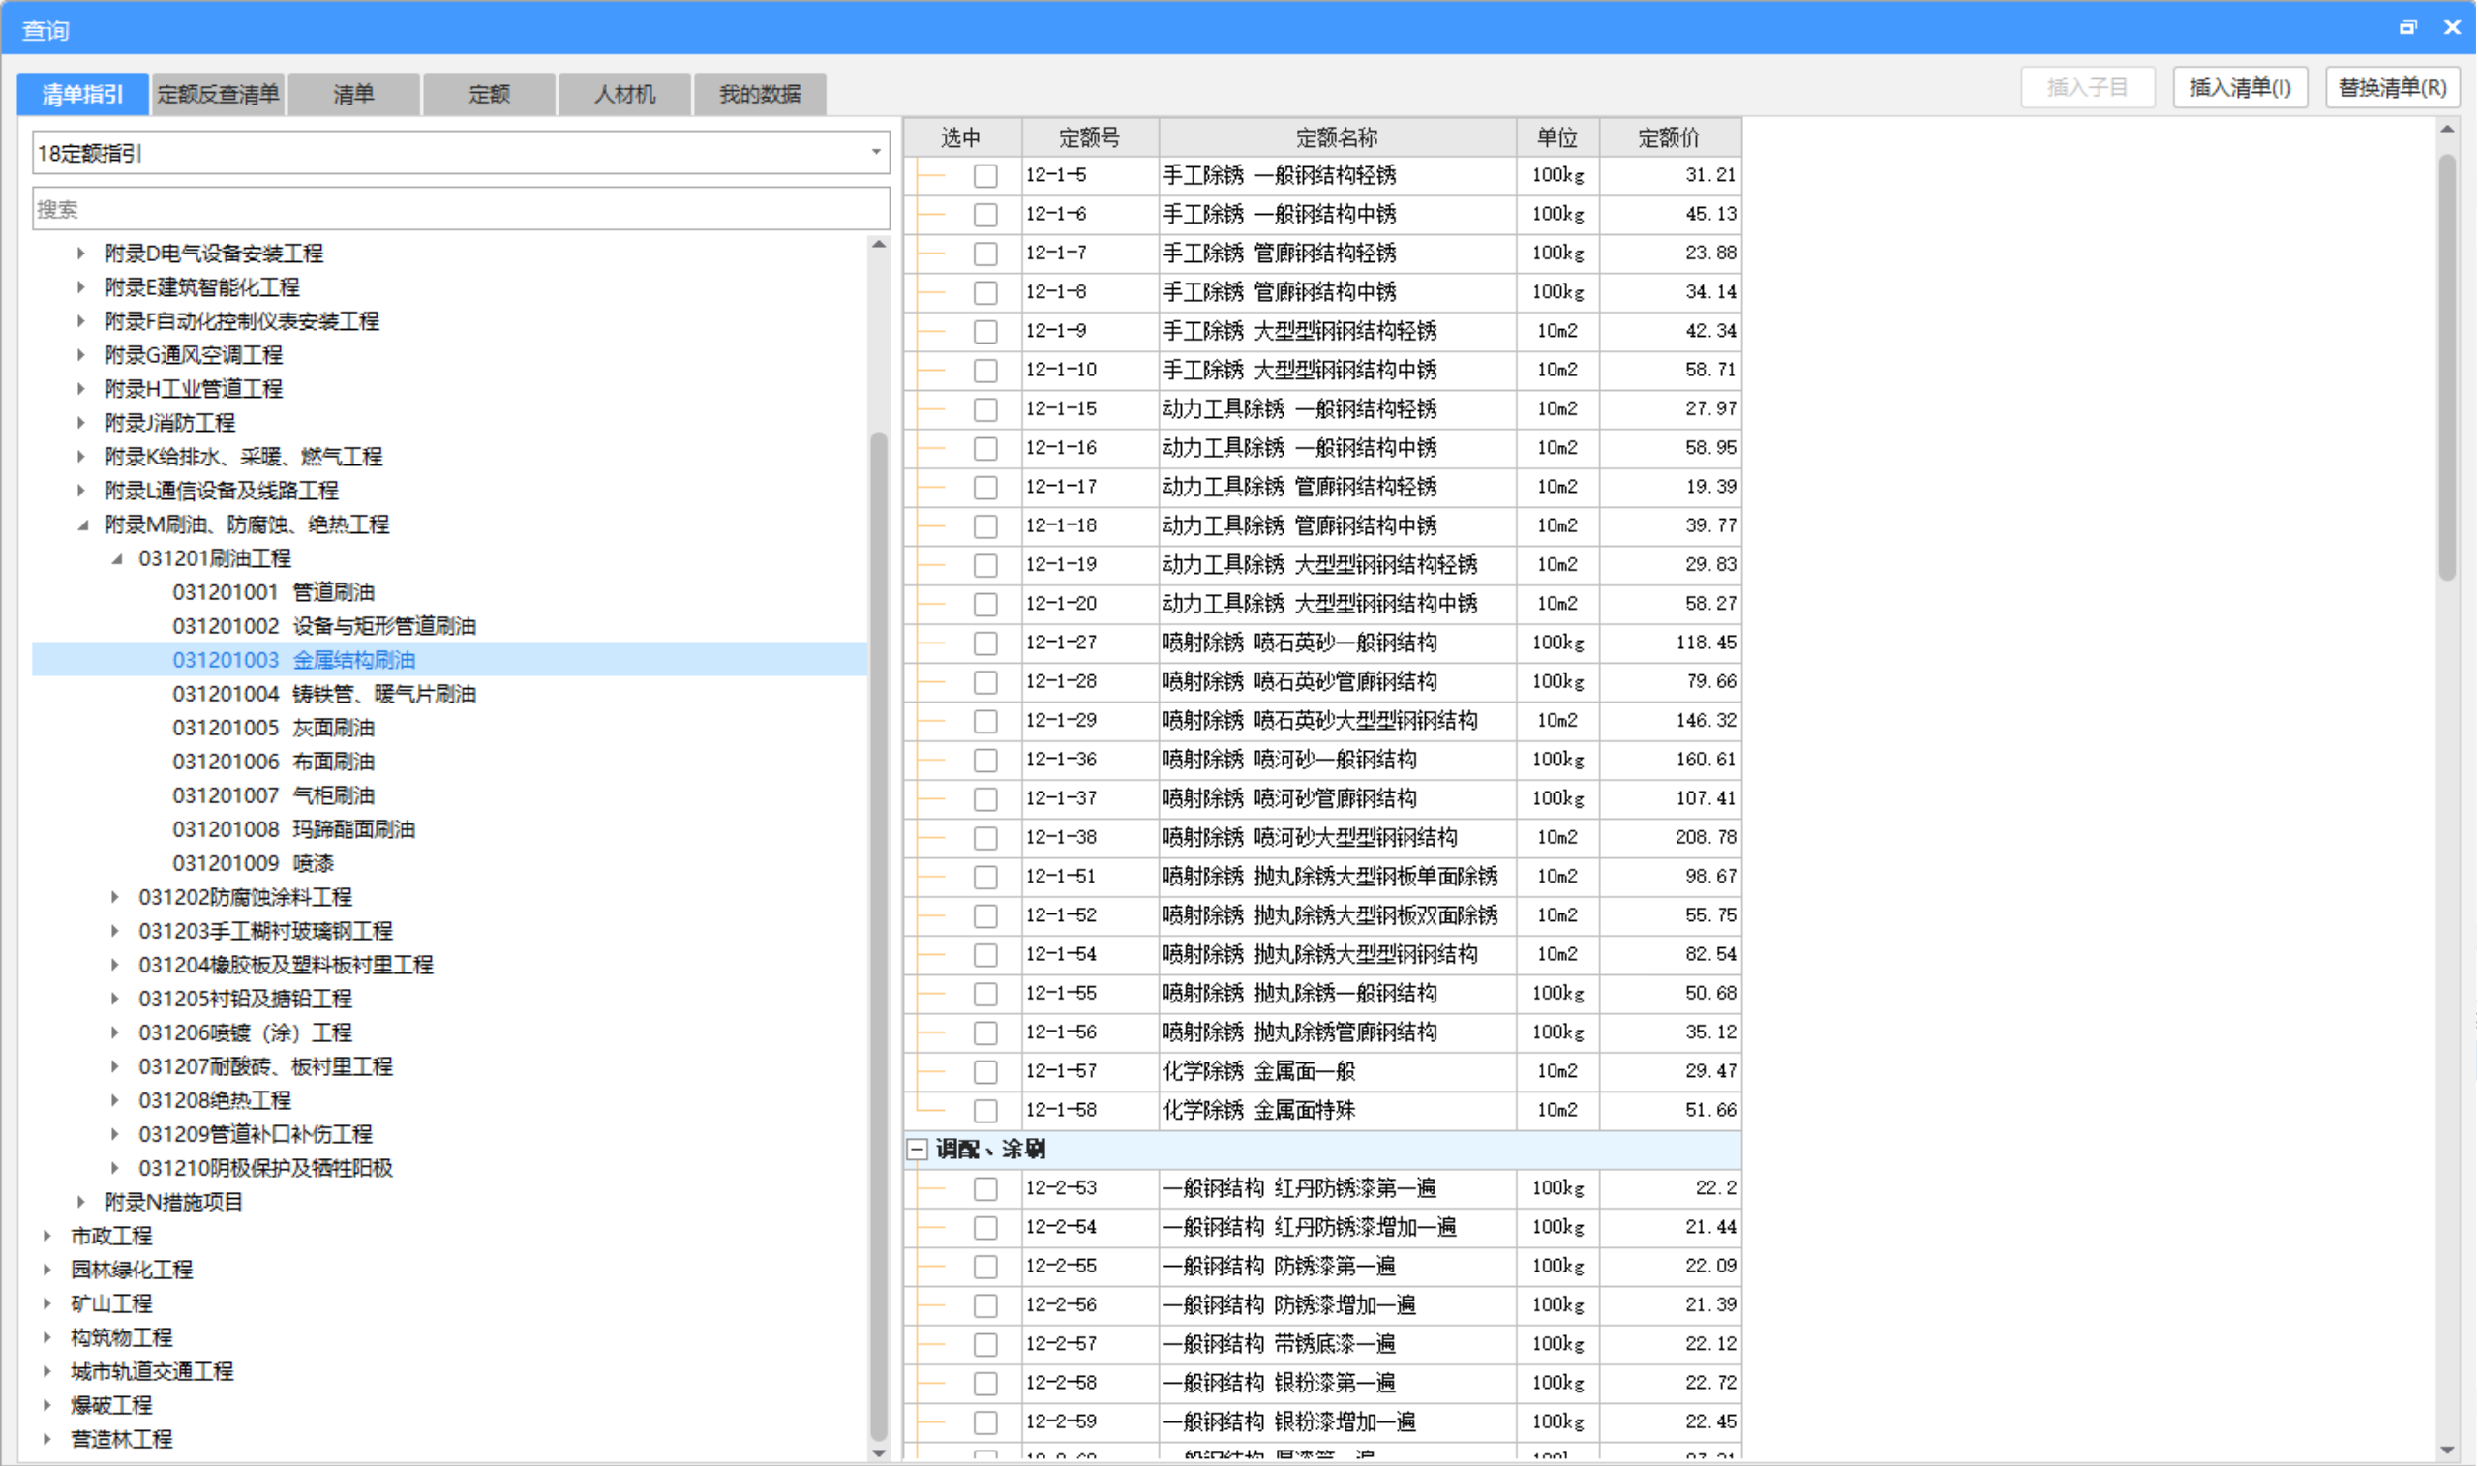Tick checkbox for 12-1-10 大型型钢钢结构中锈
Screen dimensions: 2478x1466
click(x=985, y=371)
